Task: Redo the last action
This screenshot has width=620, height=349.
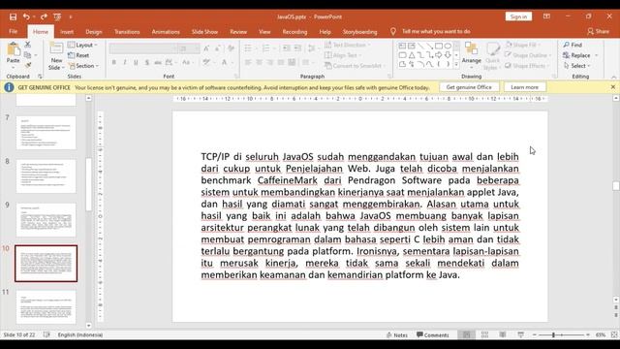Action: pos(44,16)
